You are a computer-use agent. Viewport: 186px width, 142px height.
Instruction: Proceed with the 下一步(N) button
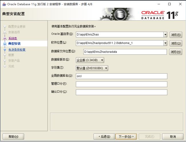(x=126, y=137)
